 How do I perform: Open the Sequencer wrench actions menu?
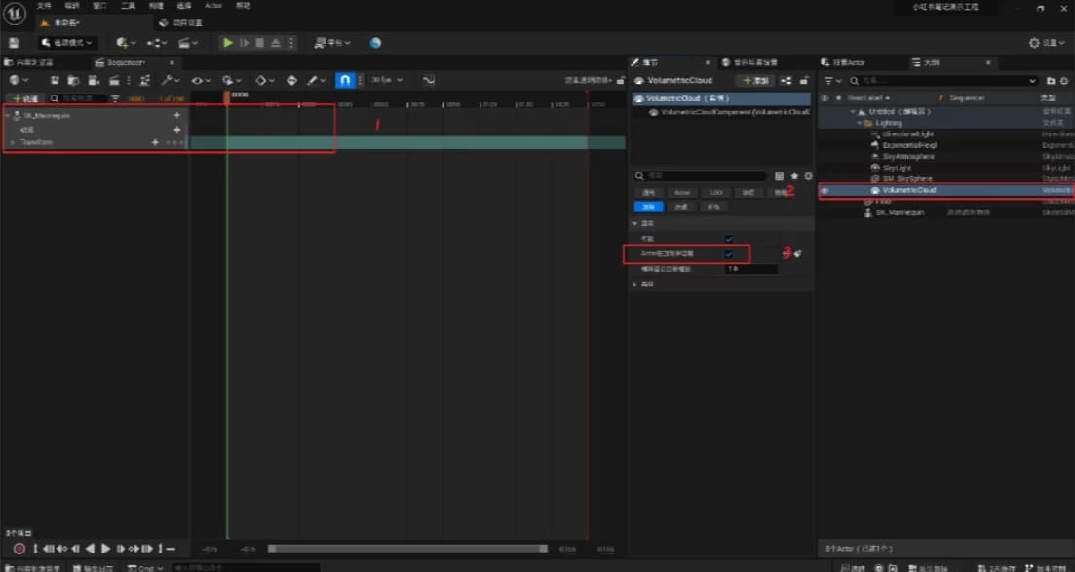point(170,80)
